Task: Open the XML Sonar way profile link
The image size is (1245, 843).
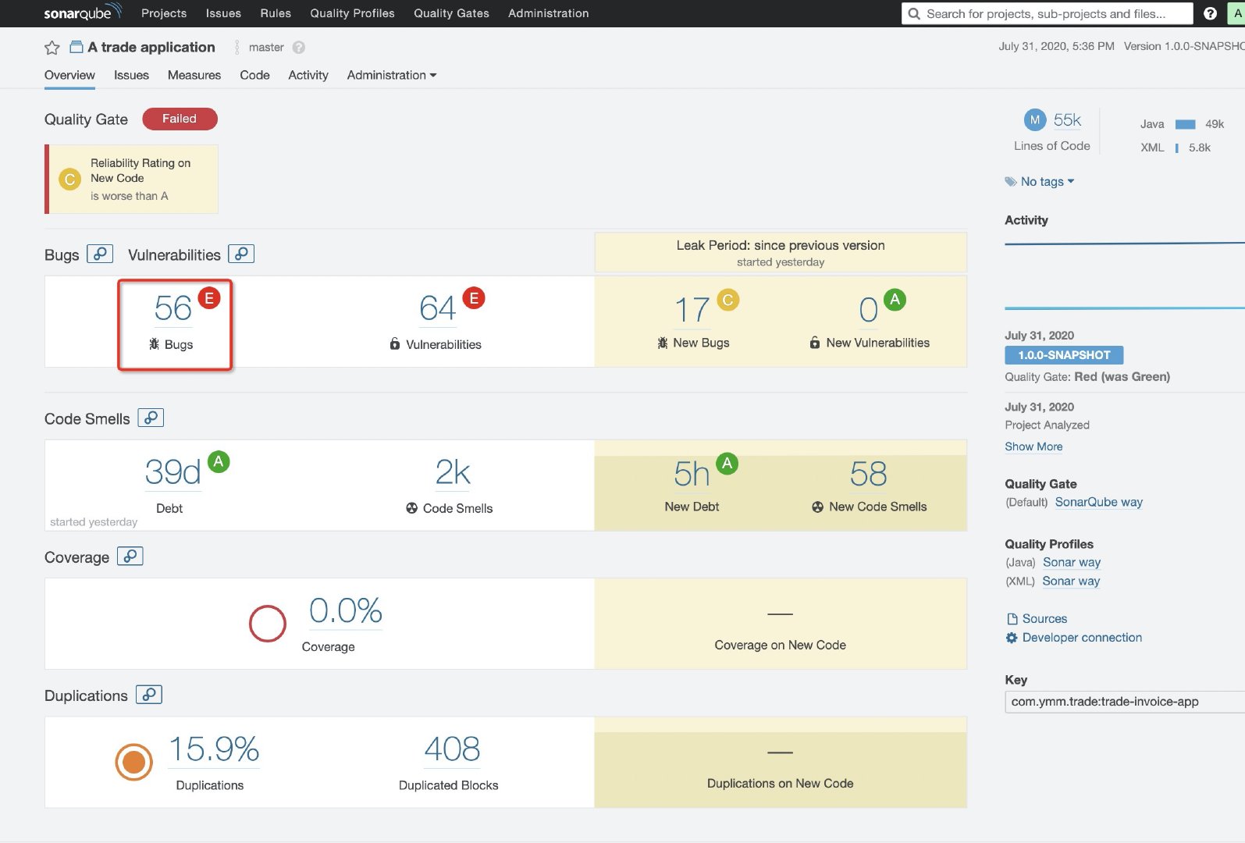Action: click(x=1071, y=581)
